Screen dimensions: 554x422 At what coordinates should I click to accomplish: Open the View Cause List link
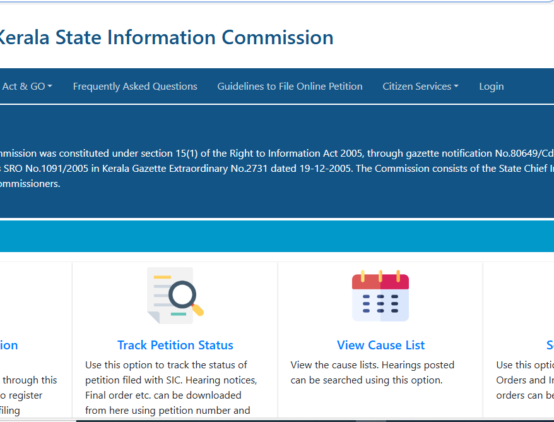coord(380,345)
